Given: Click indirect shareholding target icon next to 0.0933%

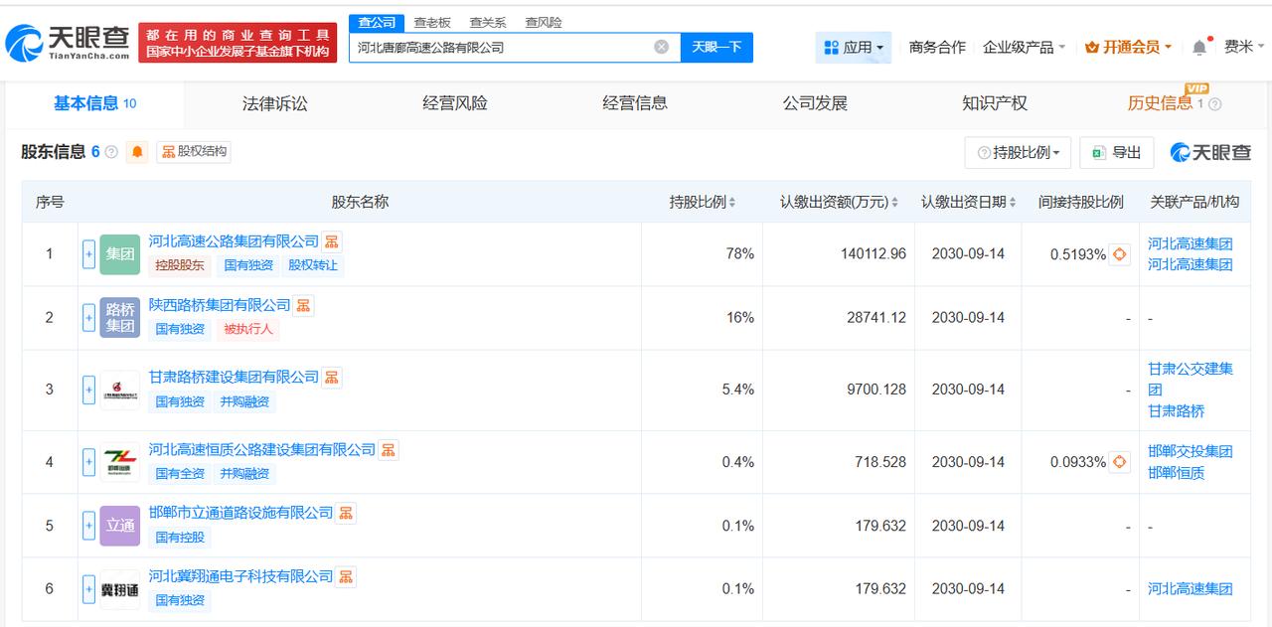Looking at the screenshot, I should 1120,462.
